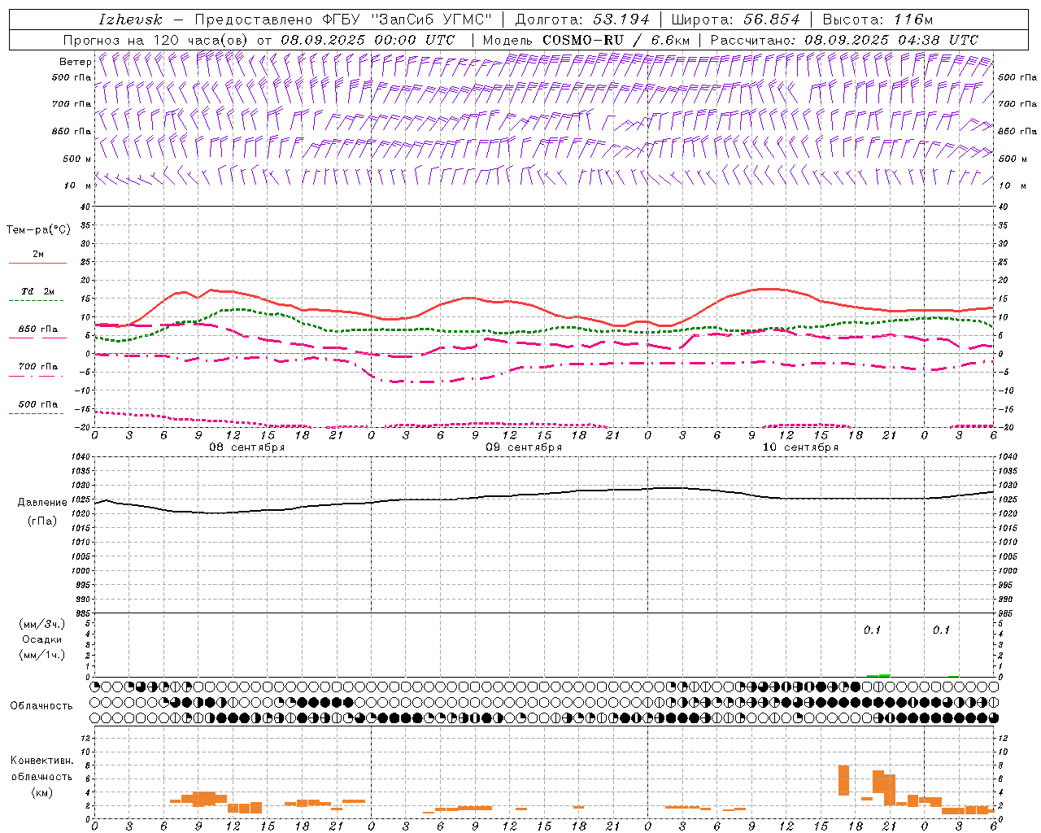Select the Модель COSMO-RU / 6.6км label
The width and height of the screenshot is (1041, 833).
pos(586,40)
